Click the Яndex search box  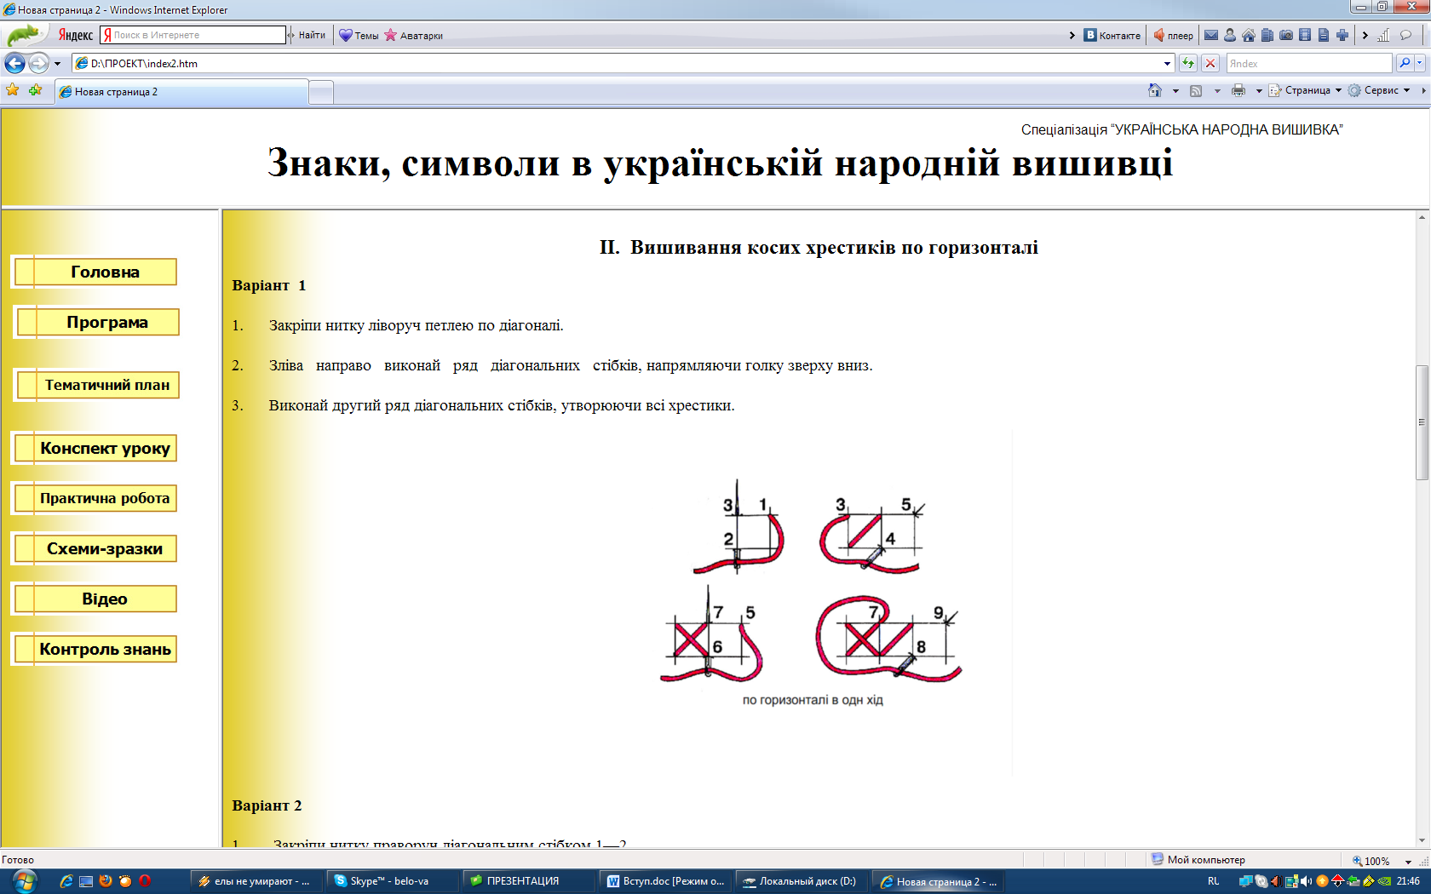point(1309,63)
